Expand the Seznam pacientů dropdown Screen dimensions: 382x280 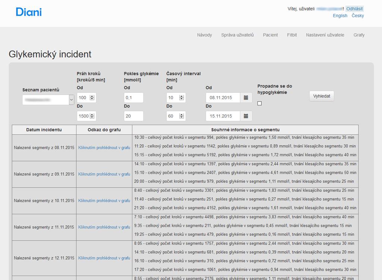click(x=71, y=100)
